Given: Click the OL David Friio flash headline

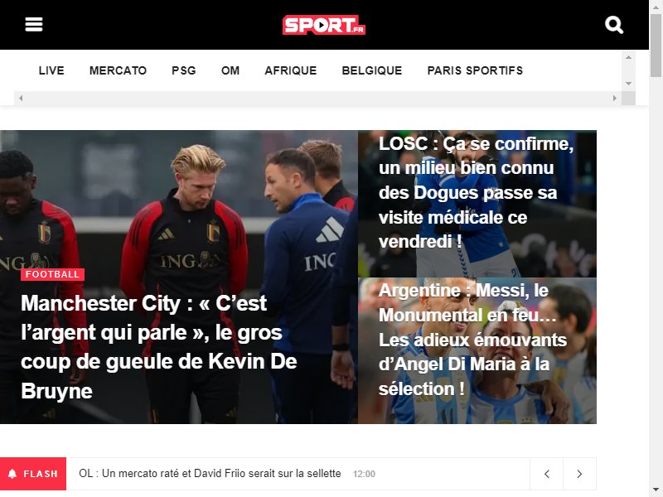Looking at the screenshot, I should [x=210, y=473].
